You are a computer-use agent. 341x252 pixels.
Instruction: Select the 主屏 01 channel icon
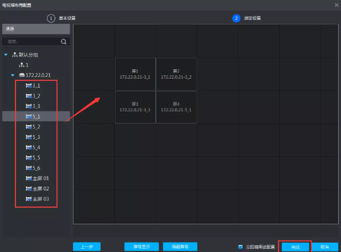point(29,178)
